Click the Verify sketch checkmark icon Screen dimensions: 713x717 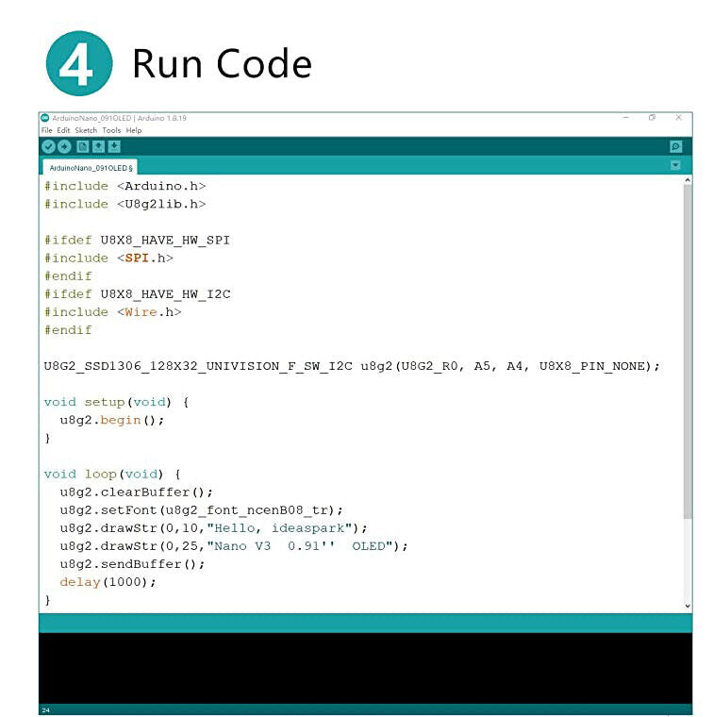pos(48,146)
